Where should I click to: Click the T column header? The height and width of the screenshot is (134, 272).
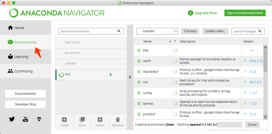pos(175,42)
